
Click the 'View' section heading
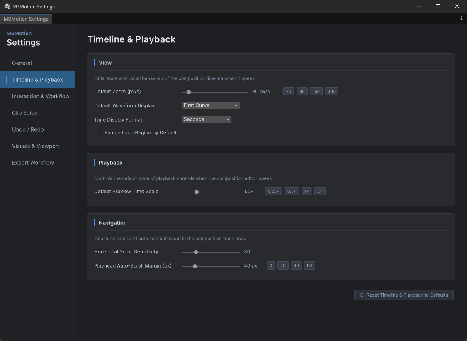105,63
